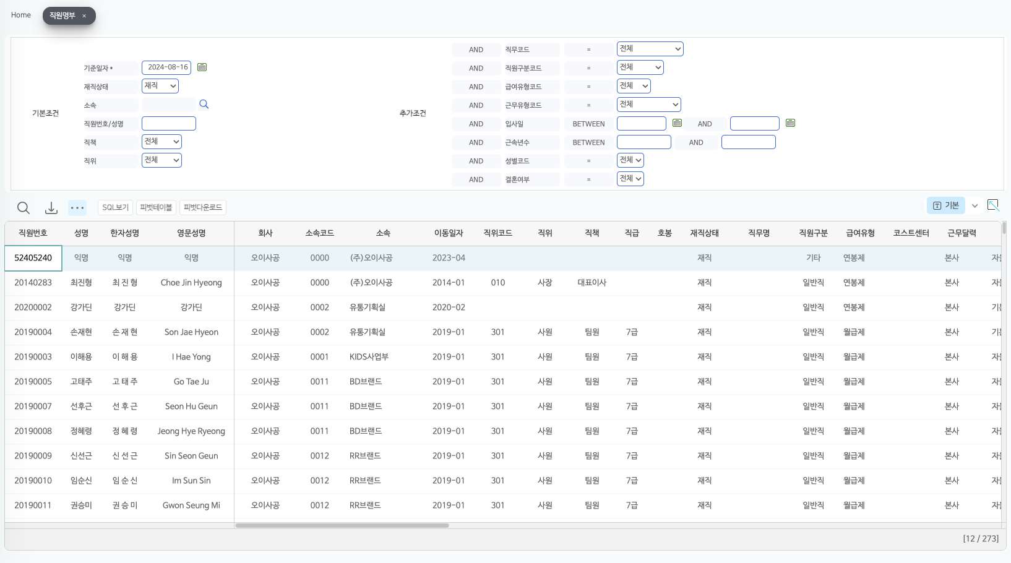This screenshot has height=563, width=1011.
Task: Open the calendar picker next to 기준일자
Action: (202, 67)
